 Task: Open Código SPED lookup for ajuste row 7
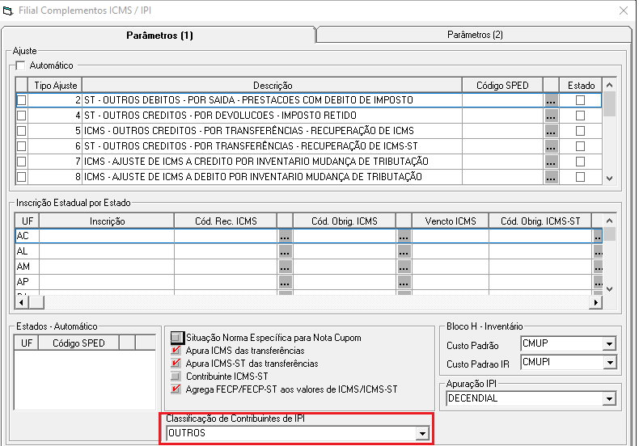coord(551,162)
